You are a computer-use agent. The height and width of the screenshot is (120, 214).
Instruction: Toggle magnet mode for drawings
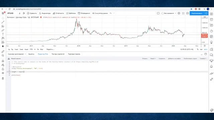[3, 61]
